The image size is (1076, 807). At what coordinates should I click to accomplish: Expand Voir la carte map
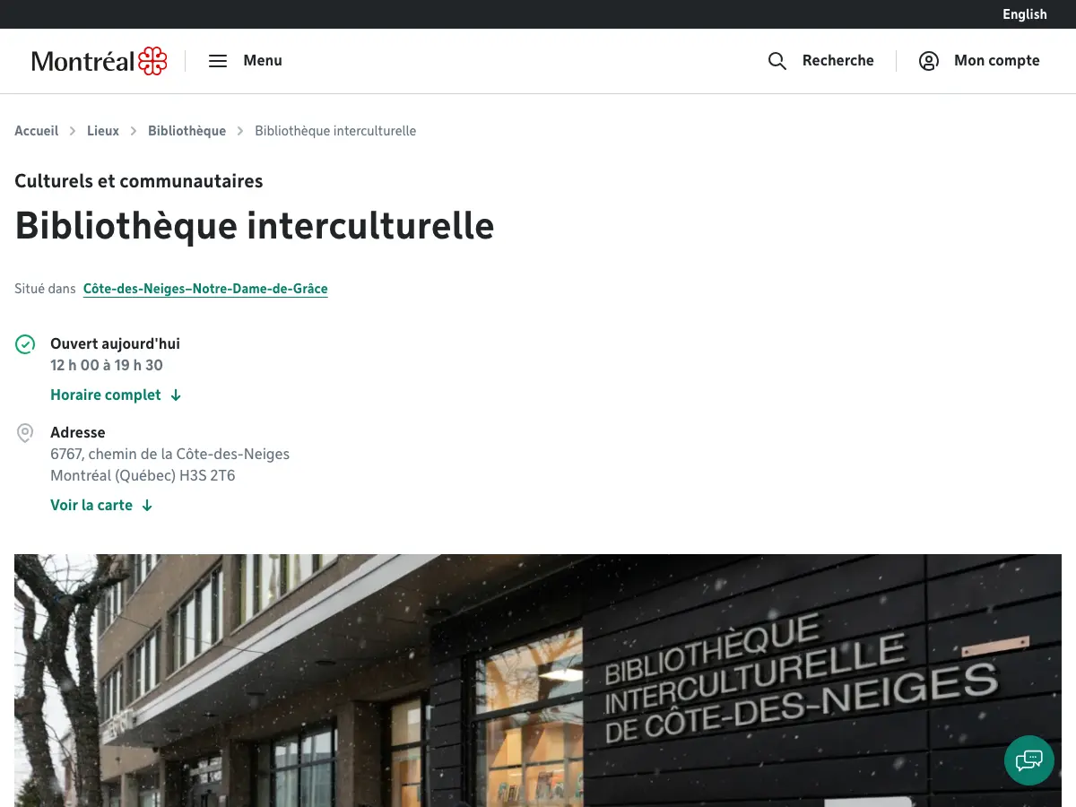click(x=91, y=506)
